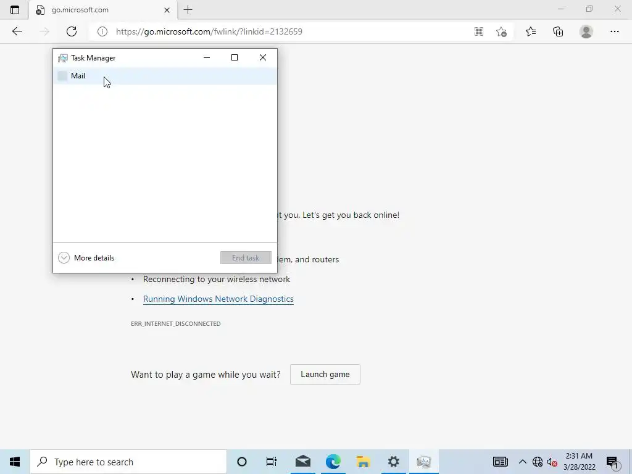Select the Mail task in Task Manager
The image size is (632, 474).
pos(165,76)
